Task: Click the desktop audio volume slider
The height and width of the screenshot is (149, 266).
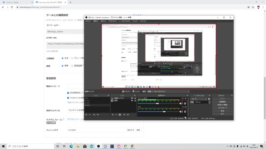Action: pyautogui.click(x=158, y=103)
